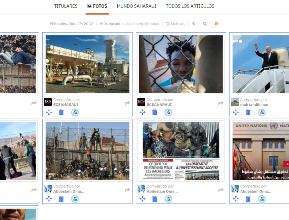The image size is (289, 220).
Task: Click move icon under the gas plant photo
Action: point(49,112)
